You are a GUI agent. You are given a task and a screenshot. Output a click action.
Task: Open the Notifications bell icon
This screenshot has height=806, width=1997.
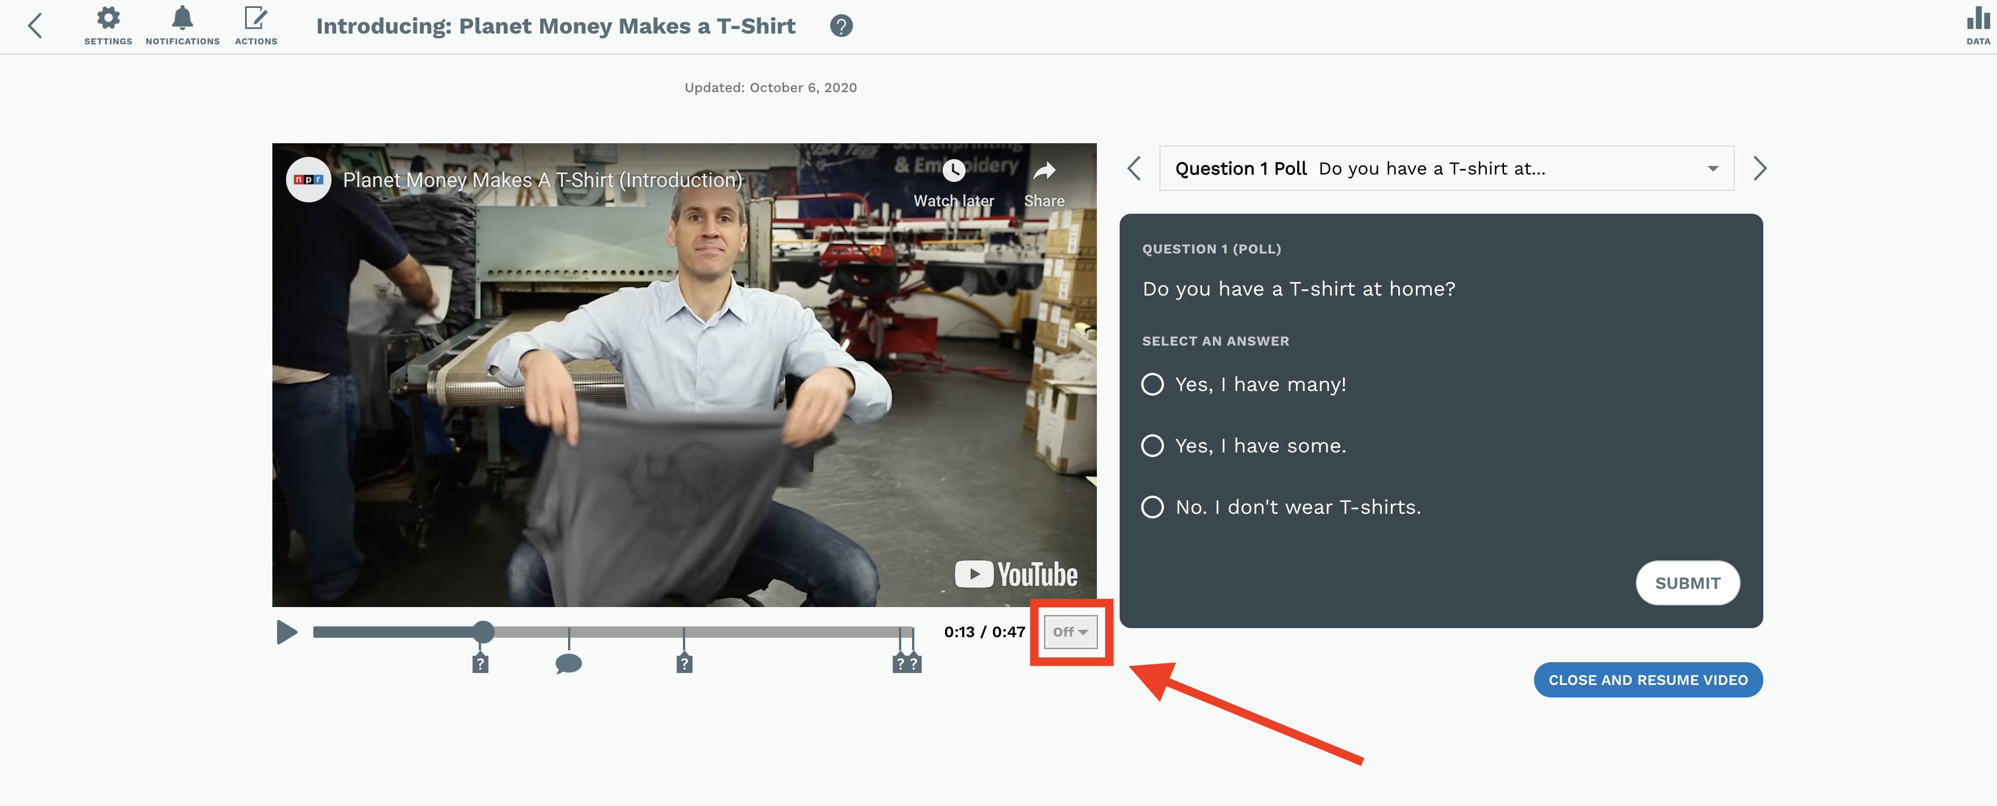[x=182, y=19]
